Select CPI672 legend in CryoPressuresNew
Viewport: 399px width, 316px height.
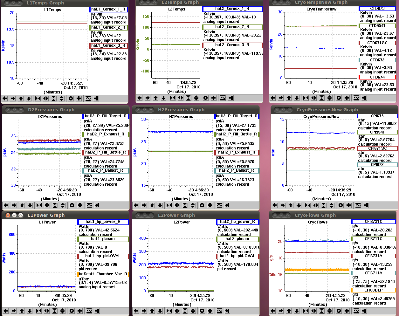377,165
